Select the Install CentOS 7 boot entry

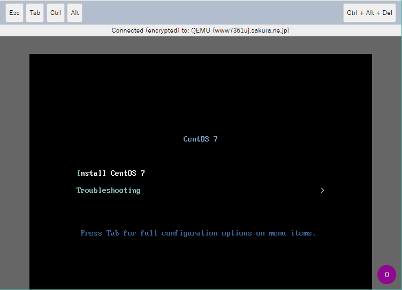tap(111, 173)
